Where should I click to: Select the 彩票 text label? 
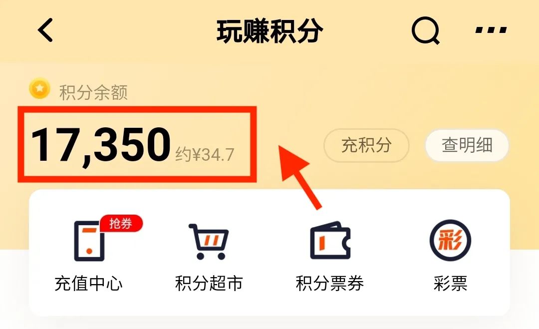pos(450,284)
